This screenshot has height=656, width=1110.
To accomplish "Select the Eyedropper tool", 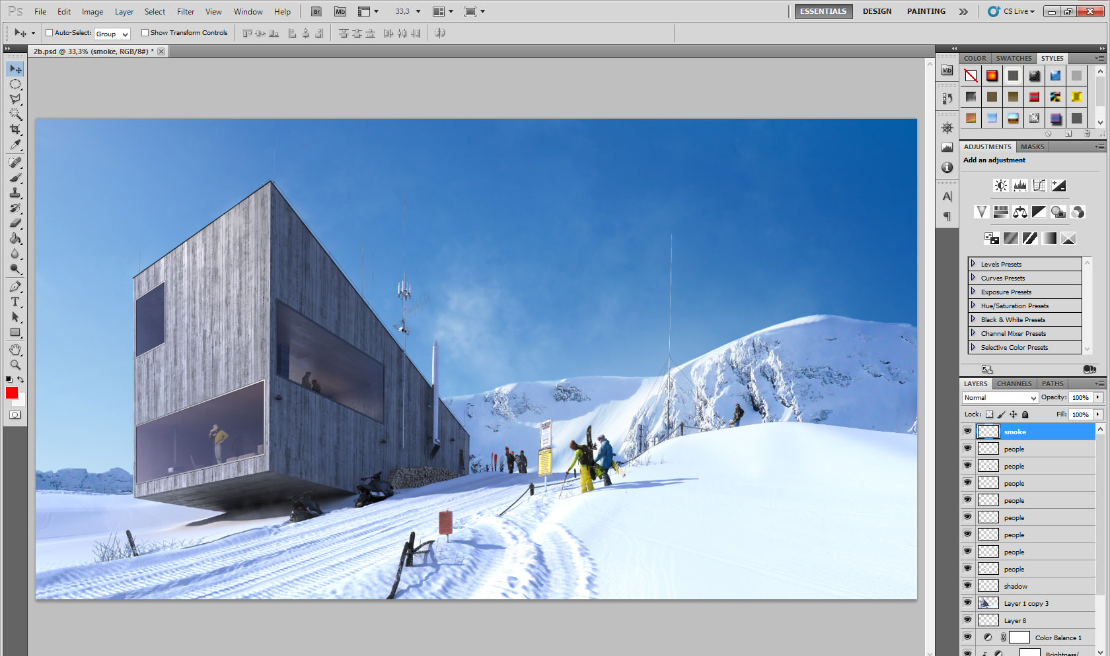I will pyautogui.click(x=15, y=145).
